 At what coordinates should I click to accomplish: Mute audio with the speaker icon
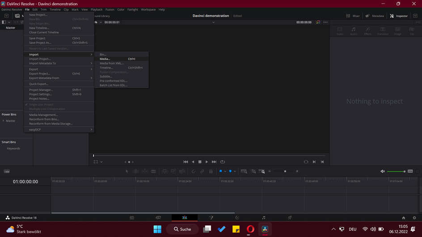tap(383, 171)
